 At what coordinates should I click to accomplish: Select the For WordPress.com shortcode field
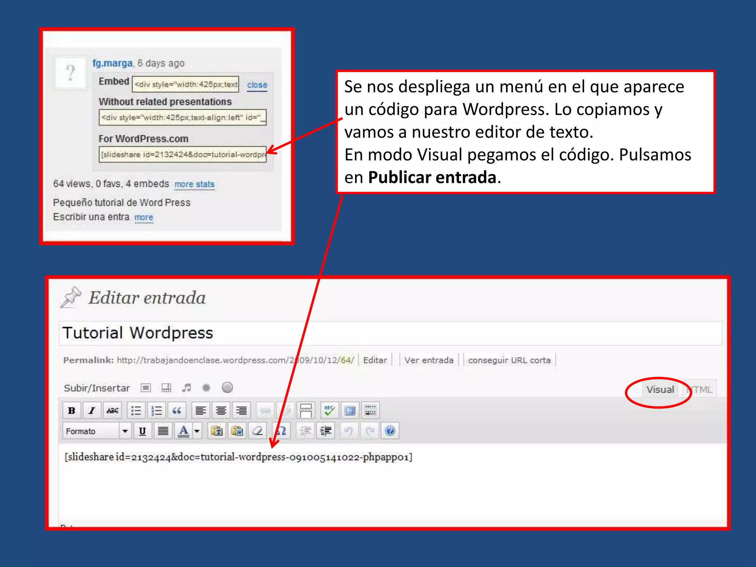click(183, 154)
